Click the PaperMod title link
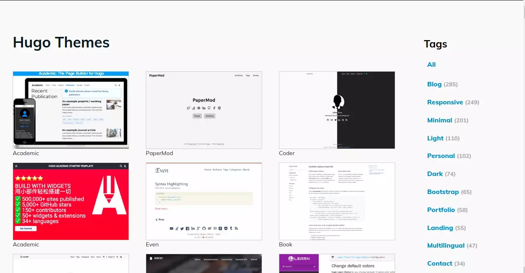The image size is (525, 273). pos(159,153)
